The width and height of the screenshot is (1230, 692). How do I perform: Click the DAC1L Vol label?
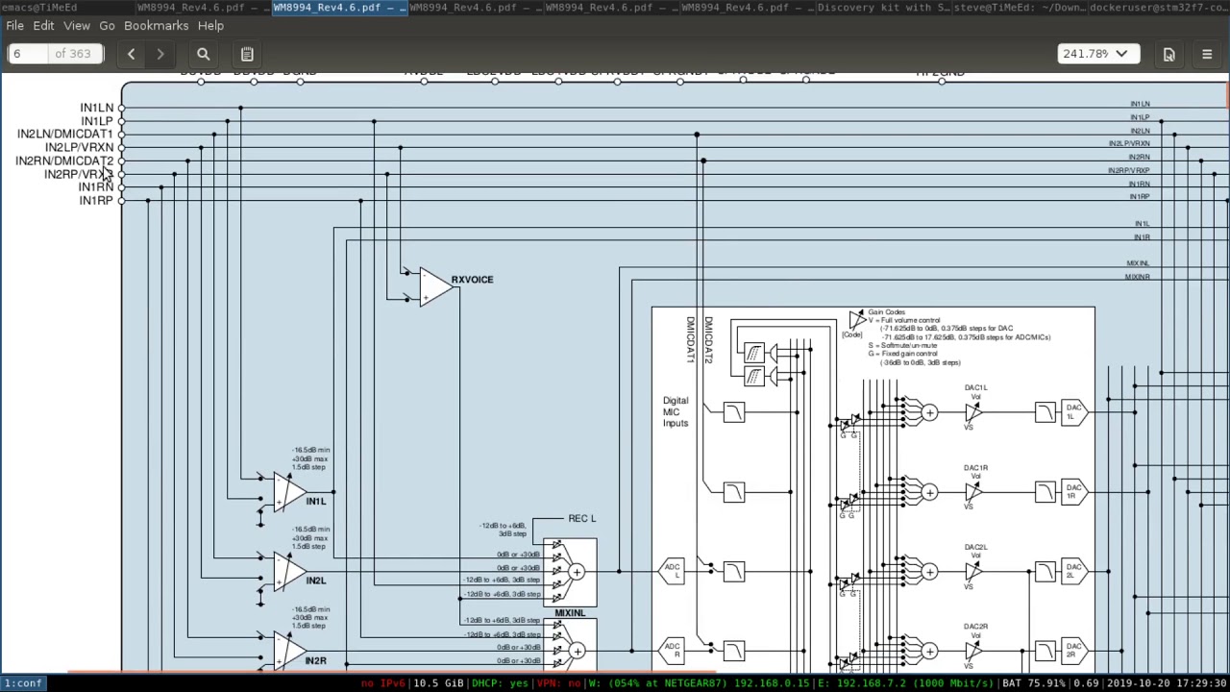pos(975,391)
